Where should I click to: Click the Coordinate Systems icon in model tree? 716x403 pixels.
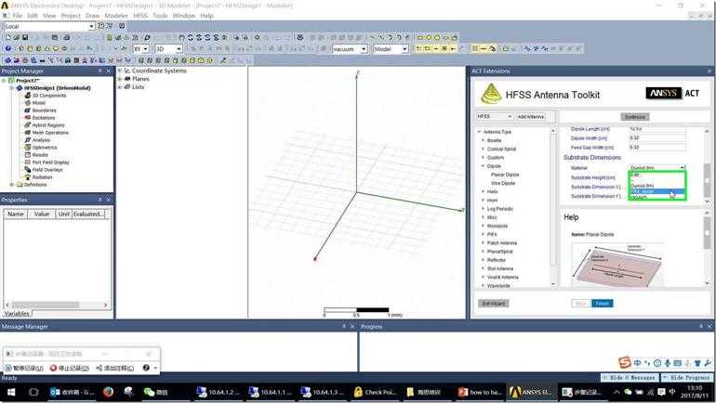pos(127,71)
